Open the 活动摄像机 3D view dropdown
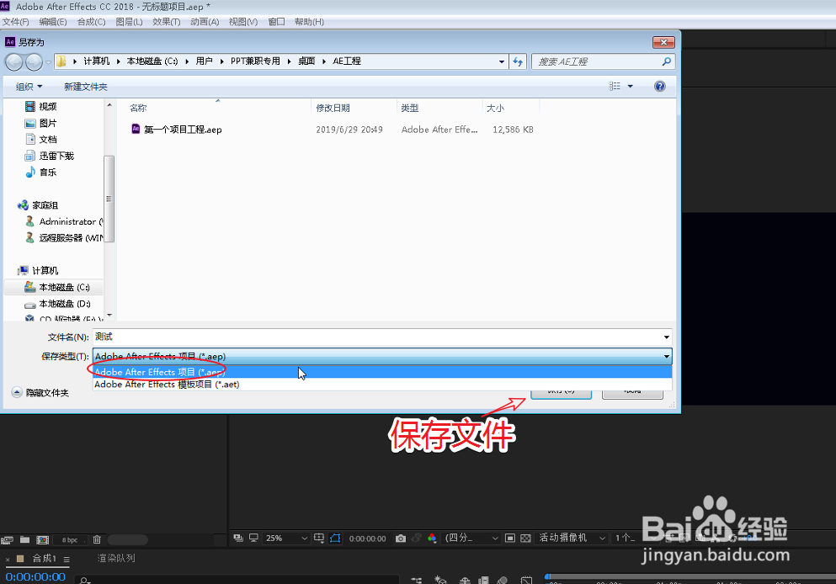 (572, 539)
